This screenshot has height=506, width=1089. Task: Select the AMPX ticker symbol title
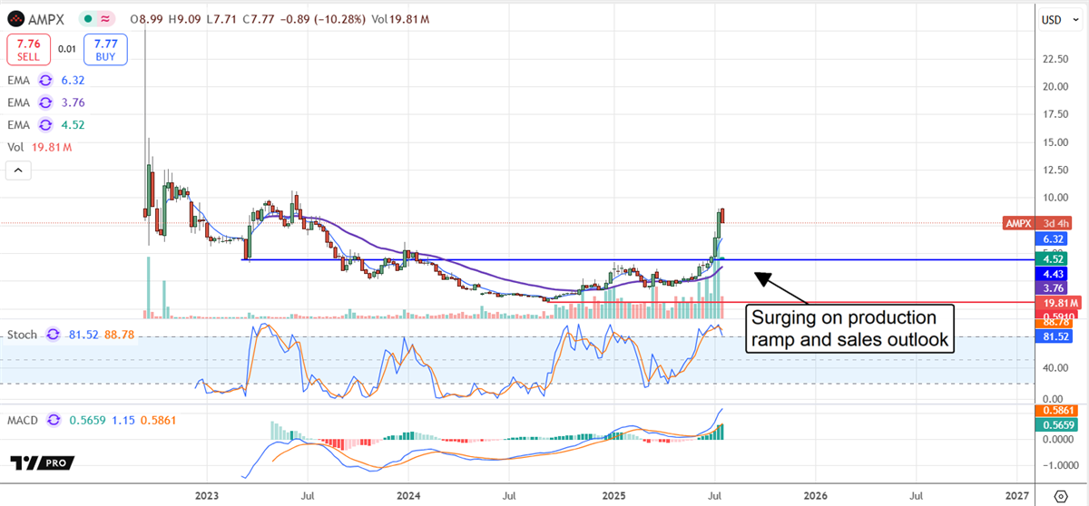[x=46, y=19]
